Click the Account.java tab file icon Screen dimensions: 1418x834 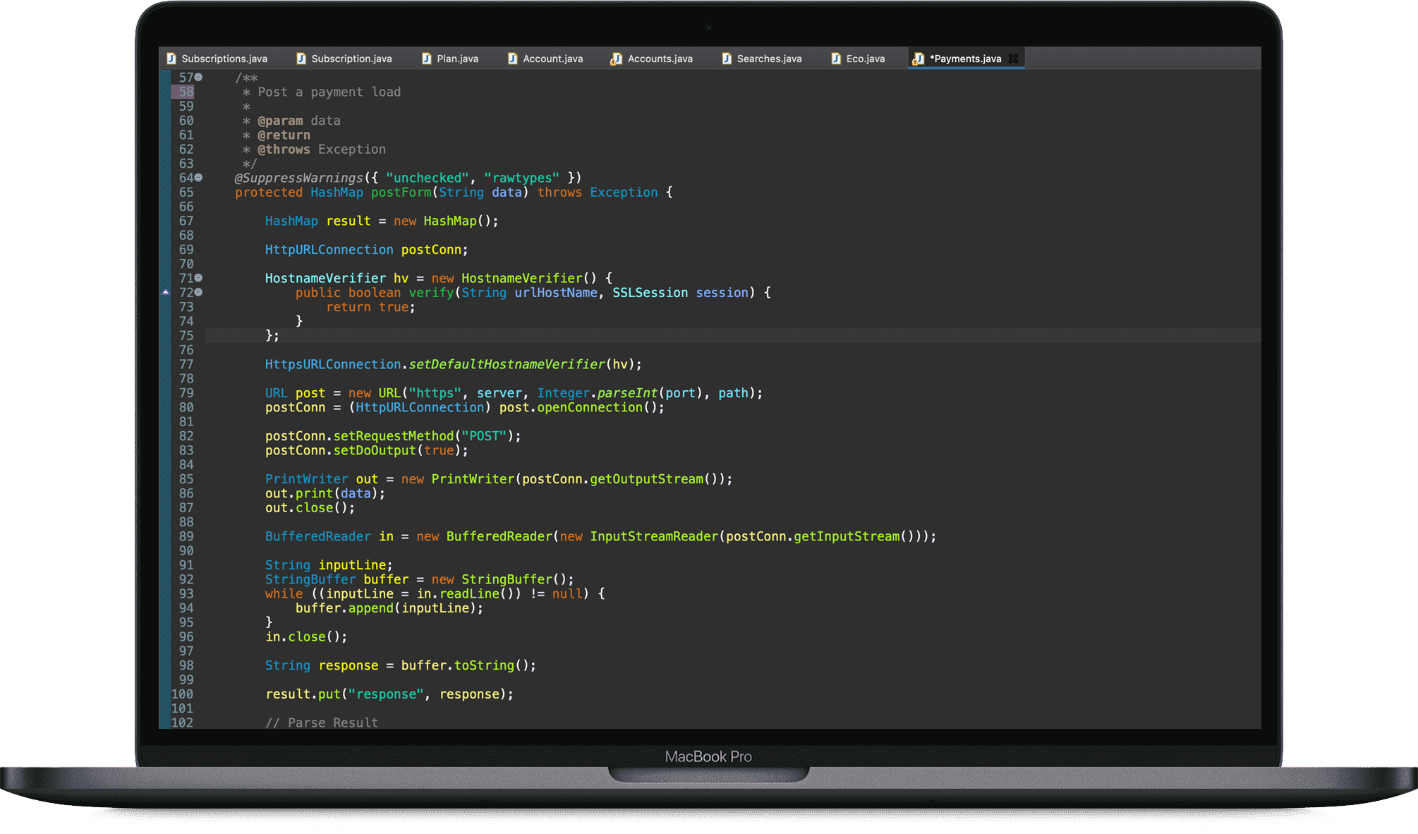(x=512, y=59)
